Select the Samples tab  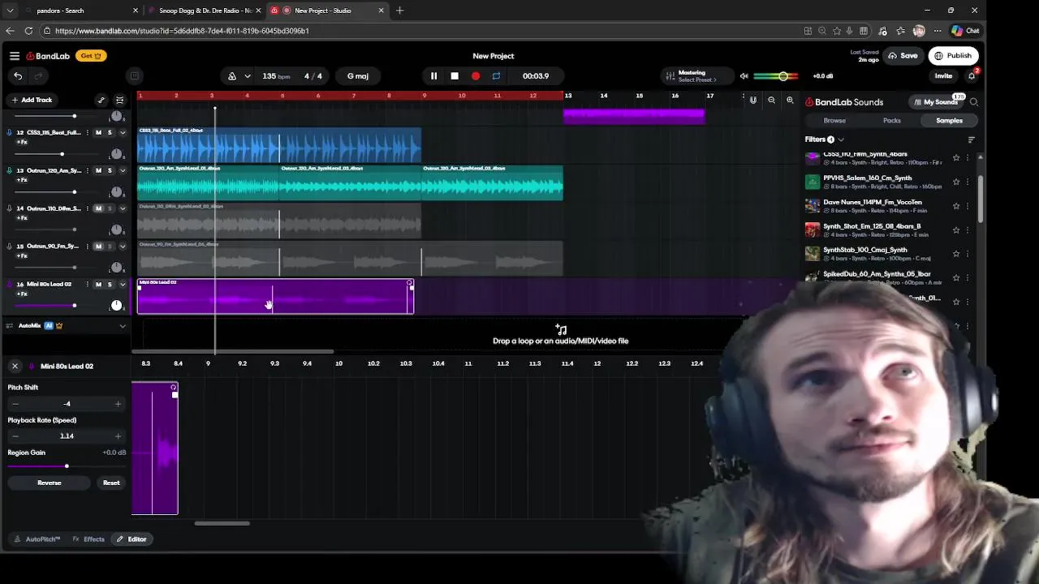click(x=949, y=121)
